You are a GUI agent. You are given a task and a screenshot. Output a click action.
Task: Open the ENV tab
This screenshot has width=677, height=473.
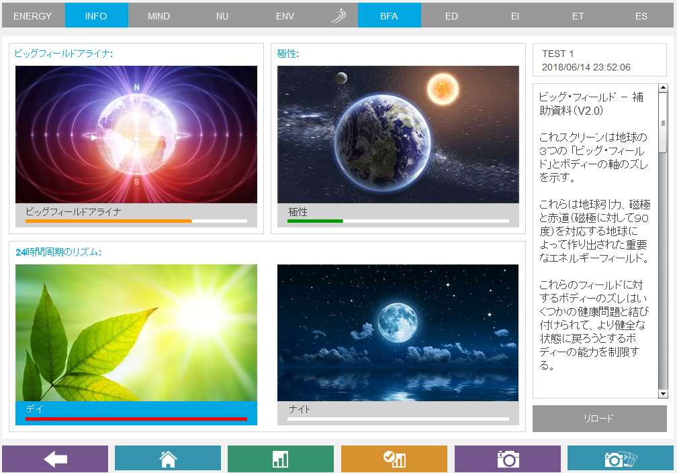coord(285,15)
